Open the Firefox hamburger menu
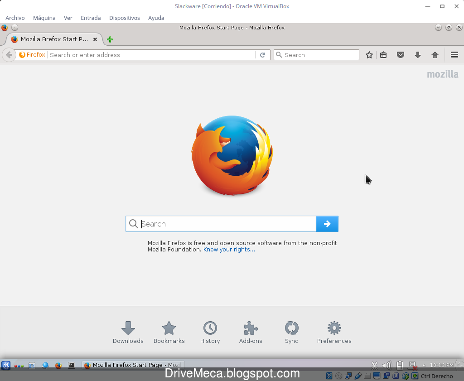464x381 pixels. [454, 54]
